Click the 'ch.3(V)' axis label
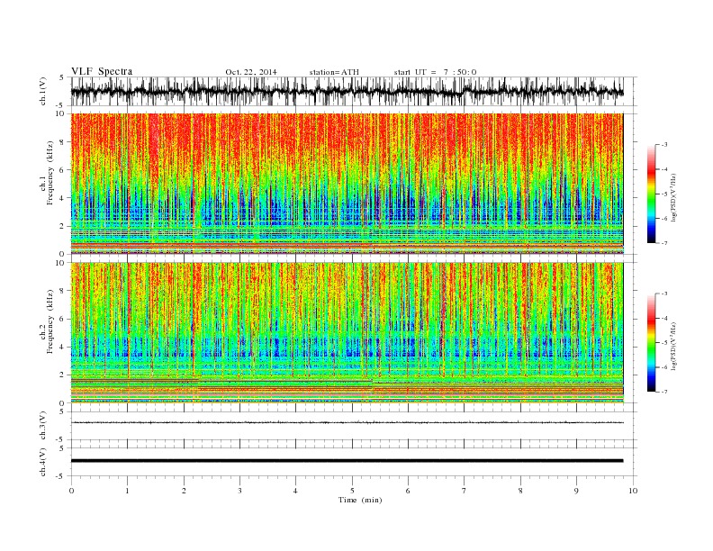Viewport: 713px width, 551px height. (43, 425)
